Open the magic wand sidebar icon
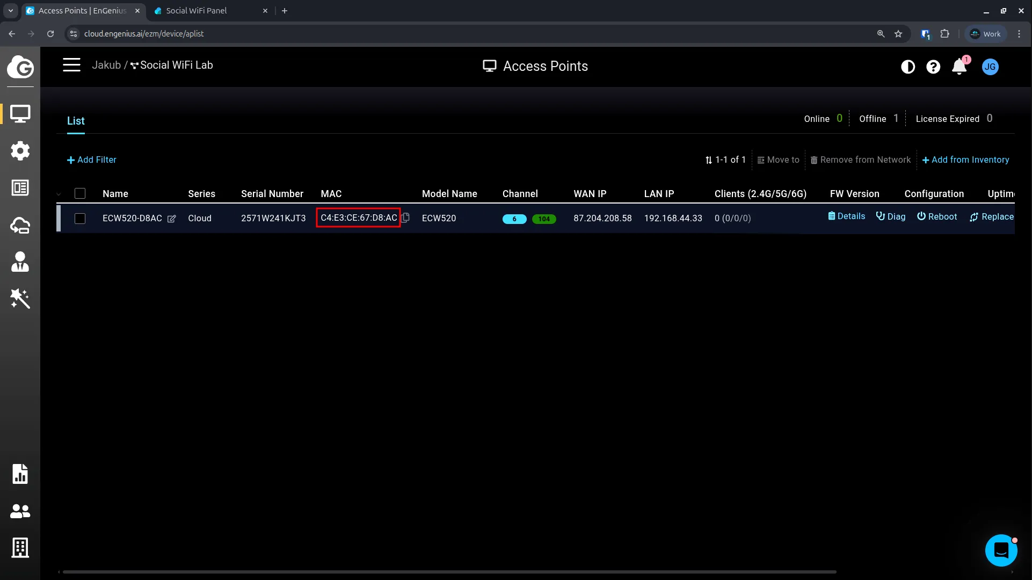The image size is (1032, 580). (x=20, y=299)
